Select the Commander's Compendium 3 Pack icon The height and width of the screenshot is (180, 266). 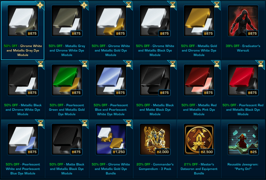[x=155, y=139]
